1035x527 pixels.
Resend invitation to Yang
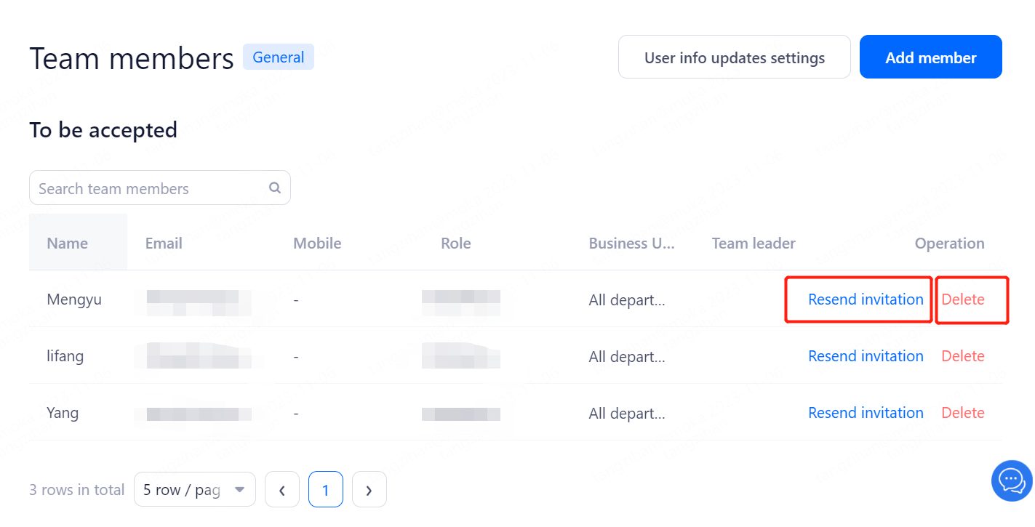tap(866, 413)
